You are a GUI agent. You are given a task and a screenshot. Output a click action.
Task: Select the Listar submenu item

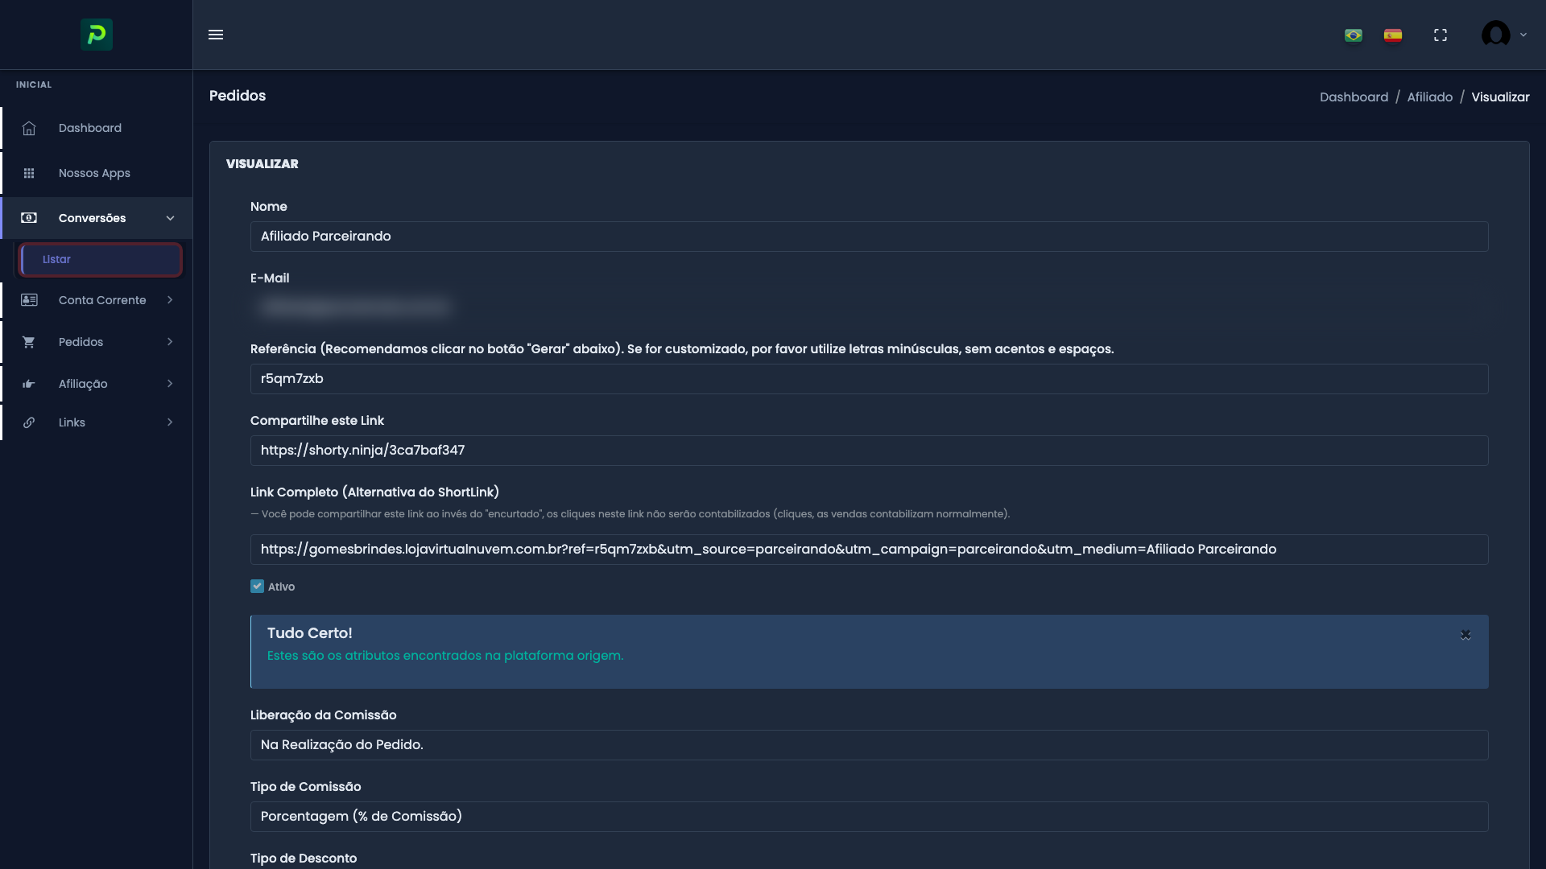click(101, 260)
